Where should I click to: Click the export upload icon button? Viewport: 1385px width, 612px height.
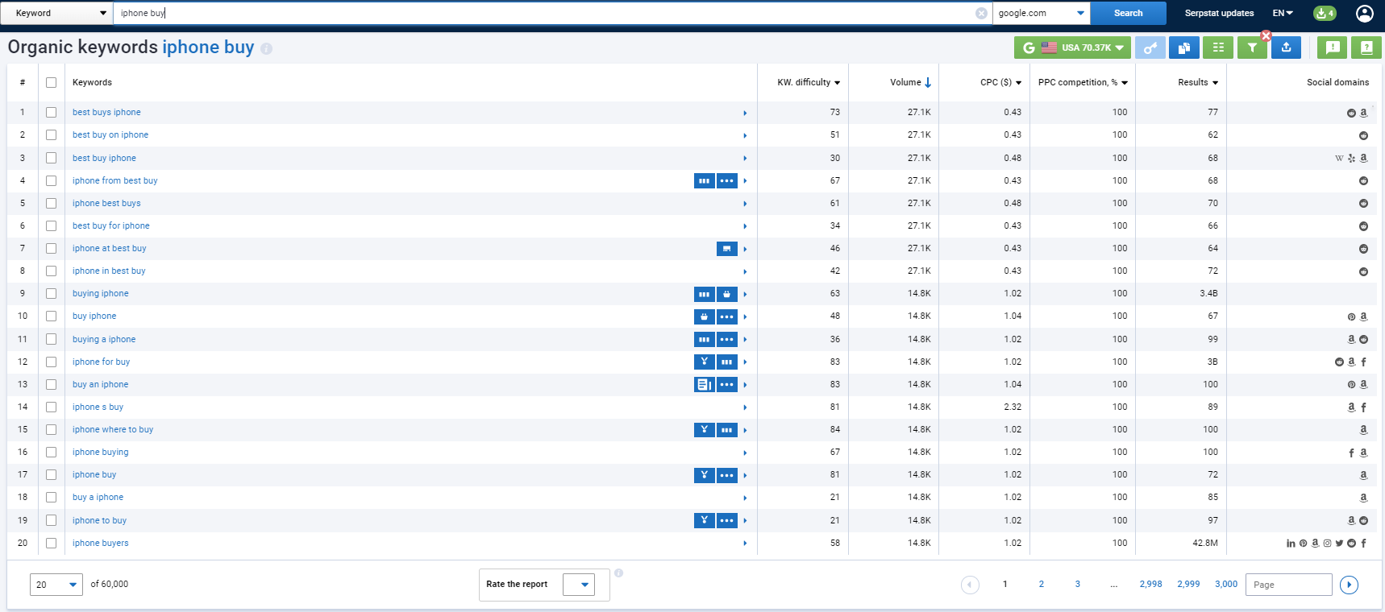click(x=1286, y=48)
